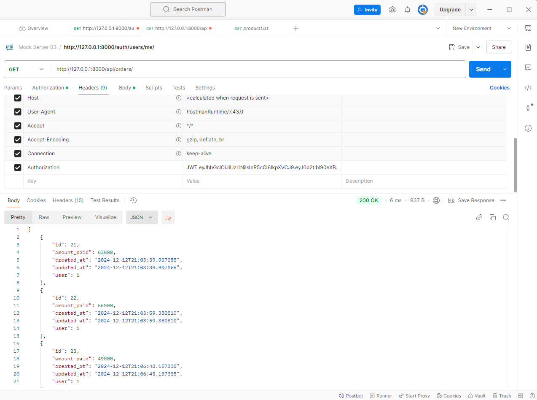The image size is (537, 400).
Task: Open the comments icon in right sidebar
Action: click(528, 68)
